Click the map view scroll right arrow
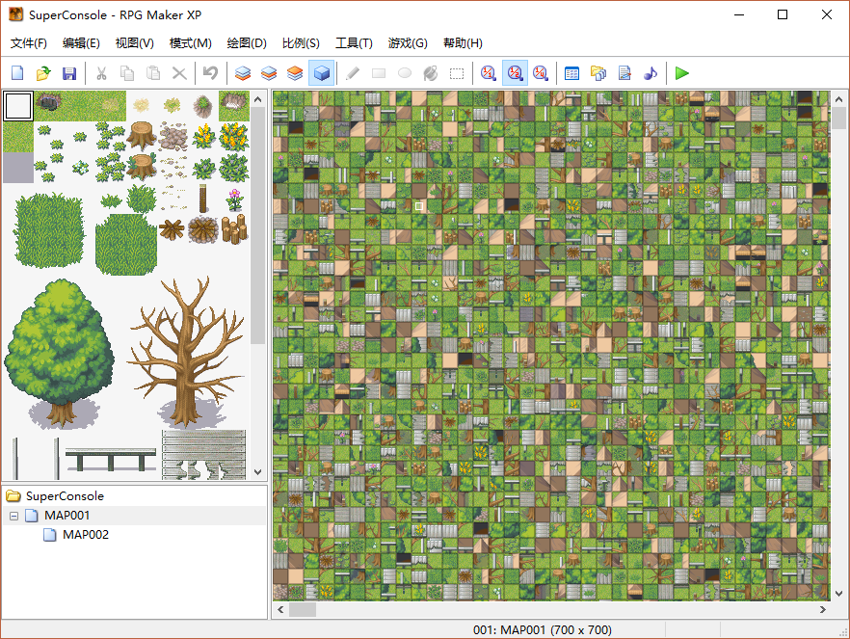850x639 pixels. (823, 610)
